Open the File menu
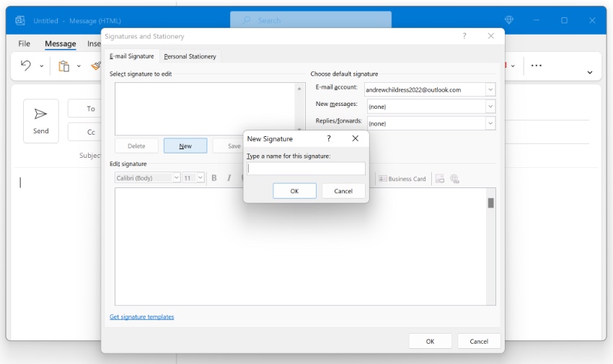613x364 pixels. pos(24,44)
